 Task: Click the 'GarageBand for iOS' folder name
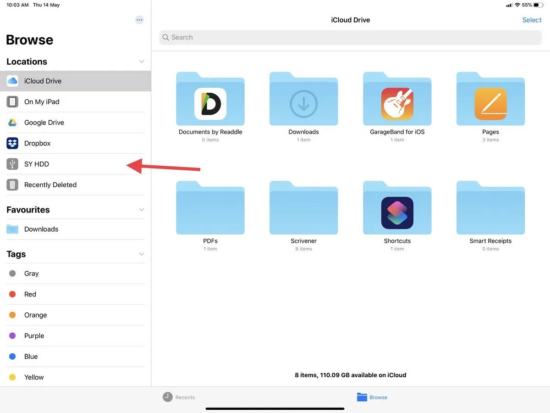pos(397,132)
